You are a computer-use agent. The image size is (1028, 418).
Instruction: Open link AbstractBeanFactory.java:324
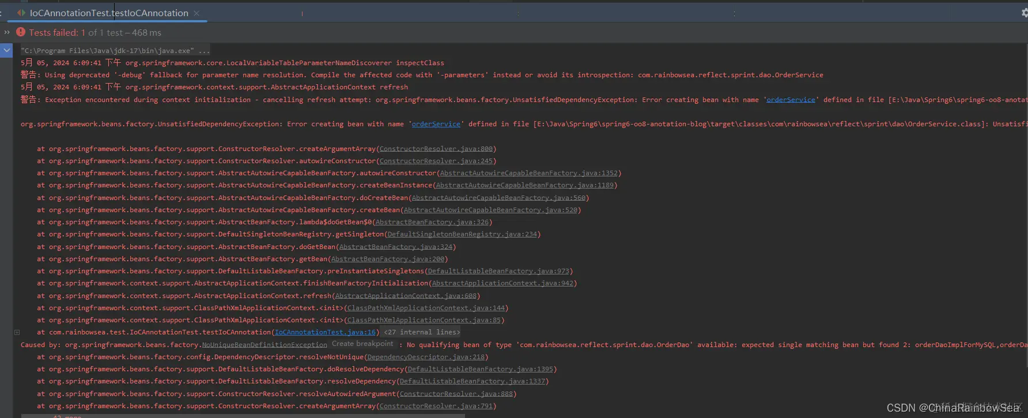tap(396, 247)
